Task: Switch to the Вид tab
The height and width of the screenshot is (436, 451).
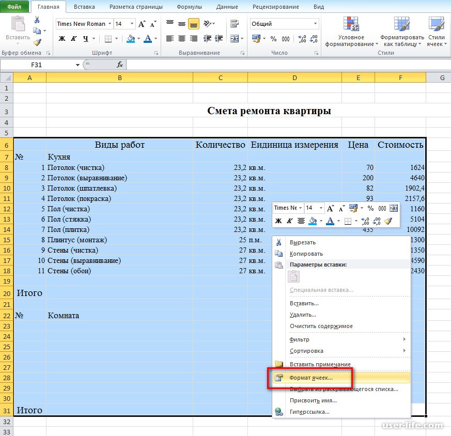Action: 319,7
